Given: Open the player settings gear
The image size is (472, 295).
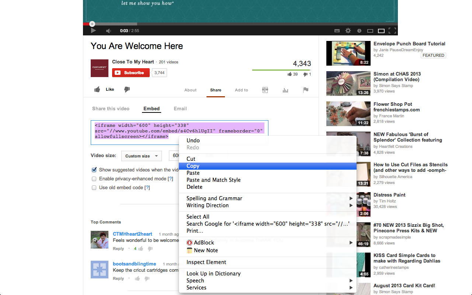Looking at the screenshot, I should [348, 31].
